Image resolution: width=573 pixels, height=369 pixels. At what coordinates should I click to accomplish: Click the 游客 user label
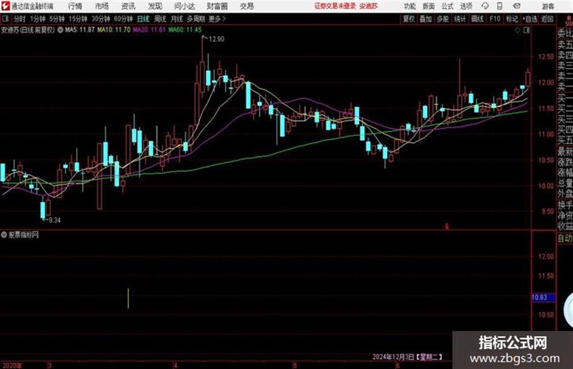(x=548, y=6)
